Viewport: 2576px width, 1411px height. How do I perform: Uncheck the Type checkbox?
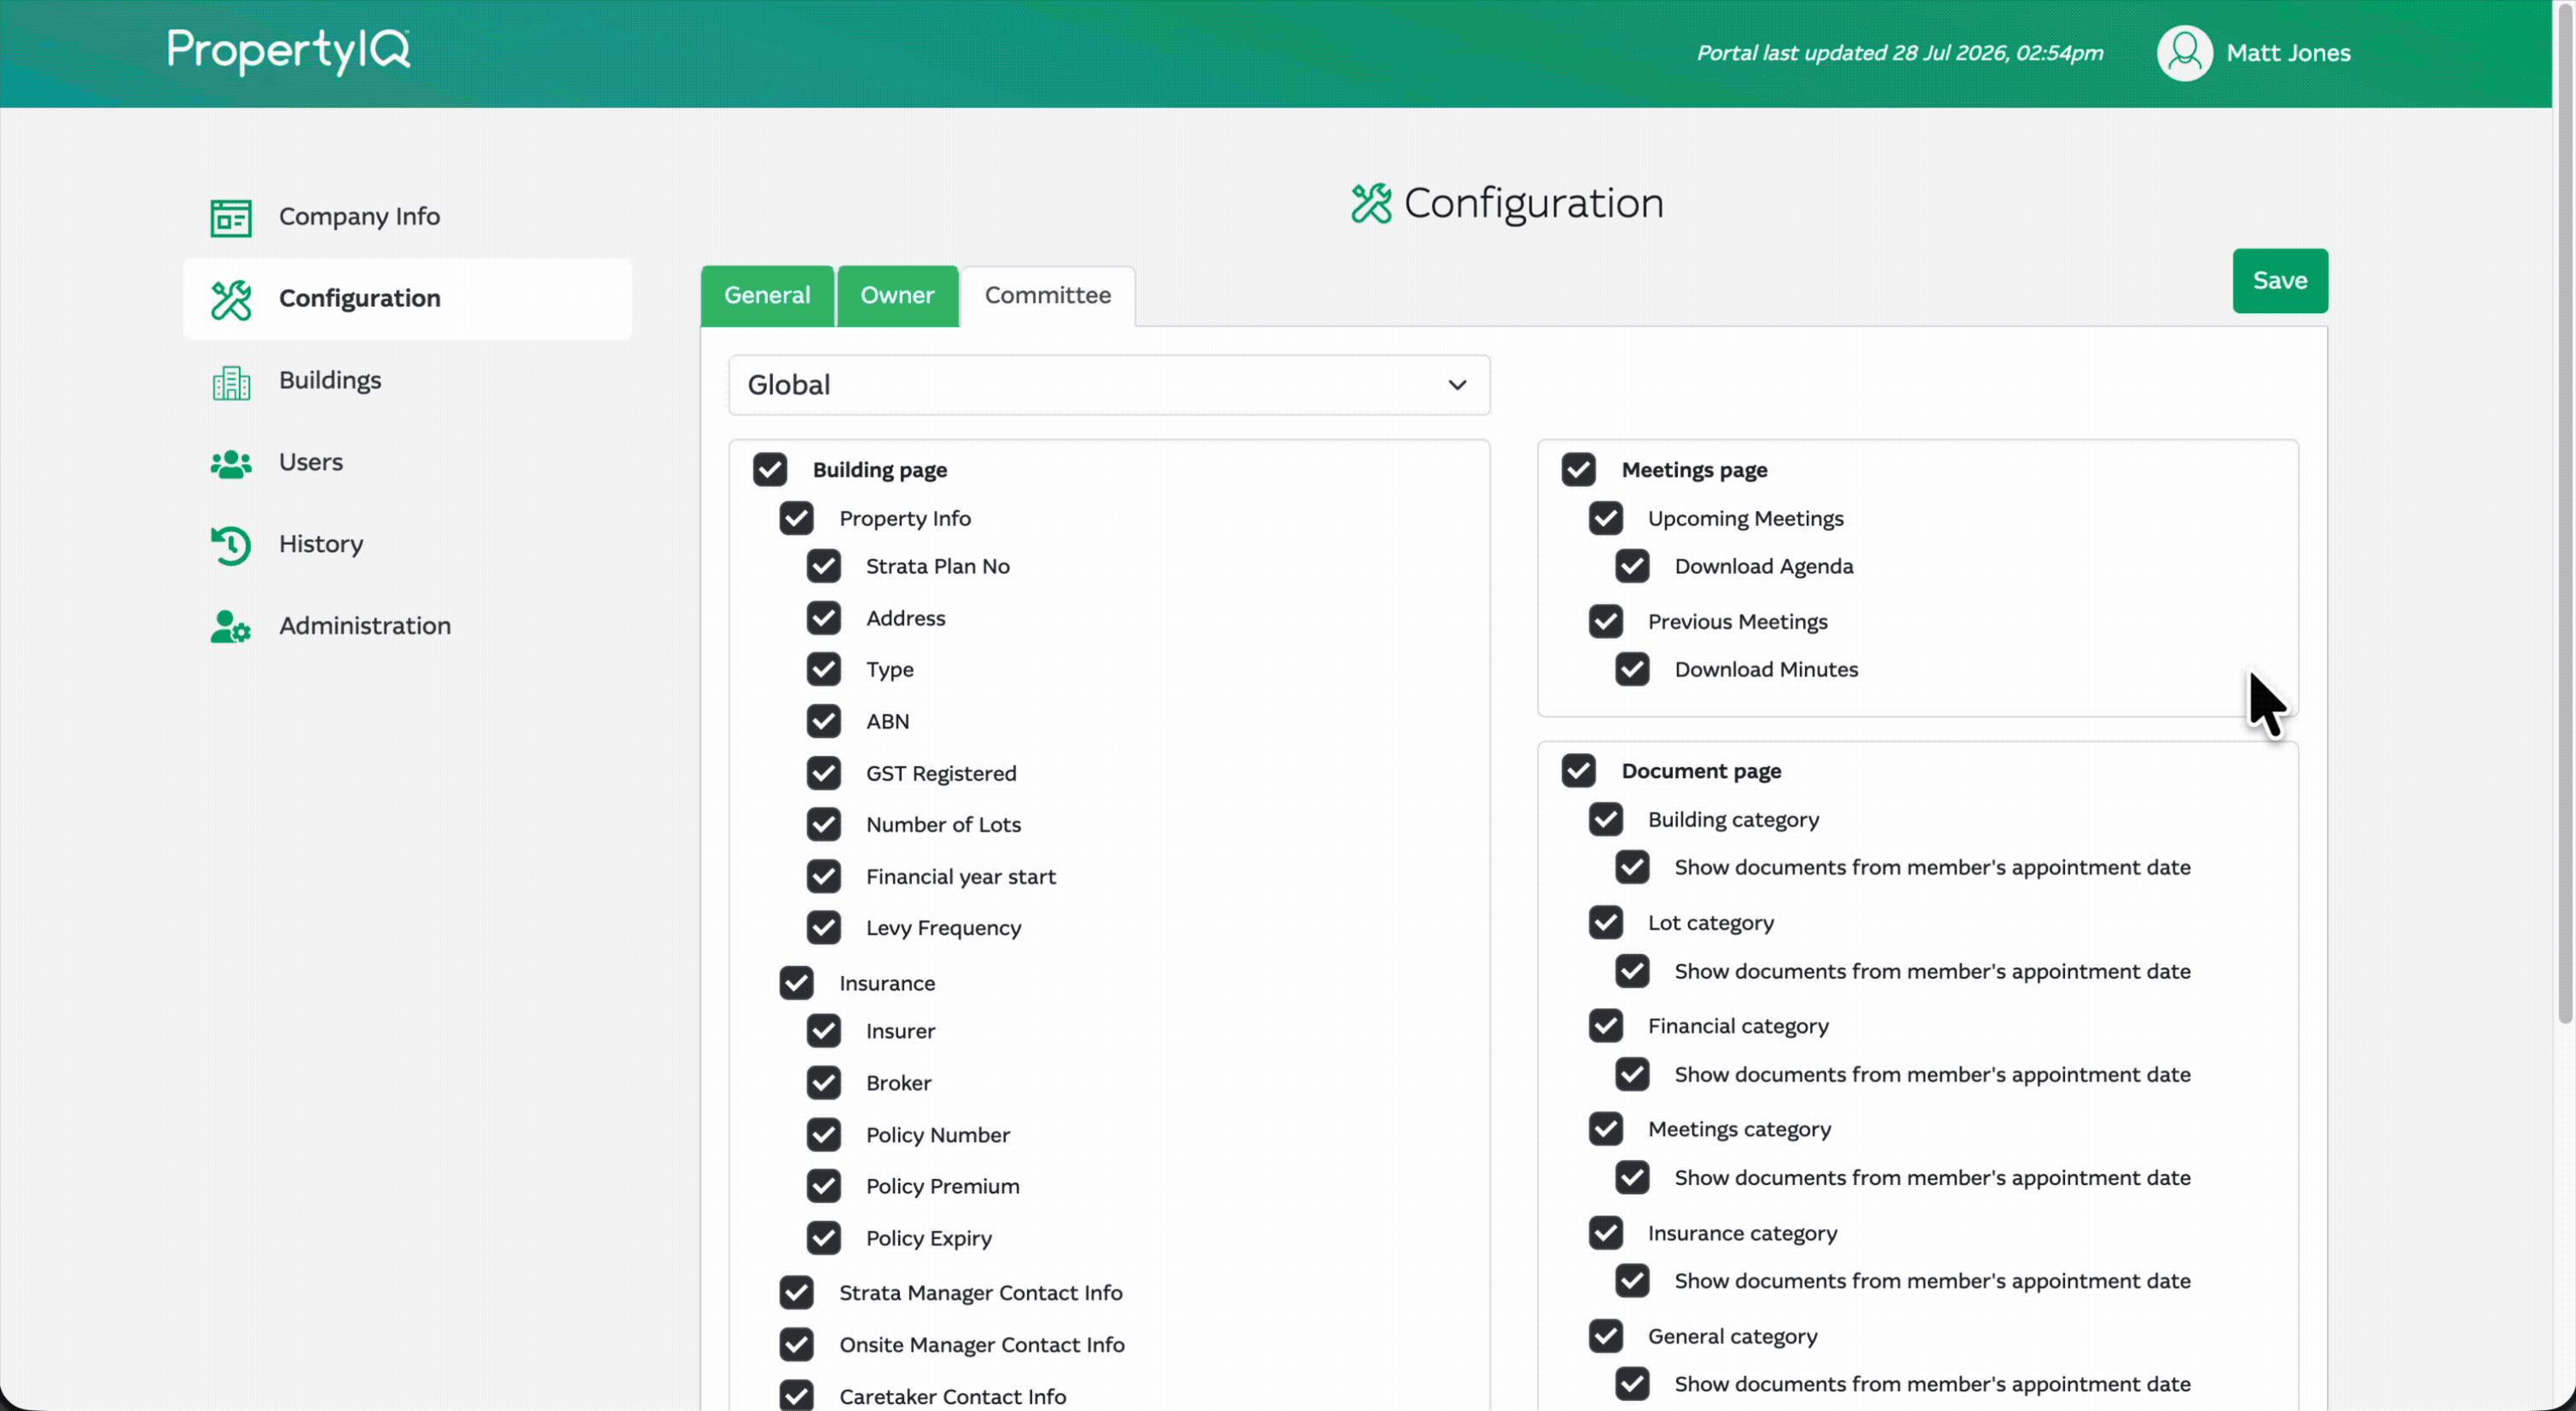click(x=824, y=670)
